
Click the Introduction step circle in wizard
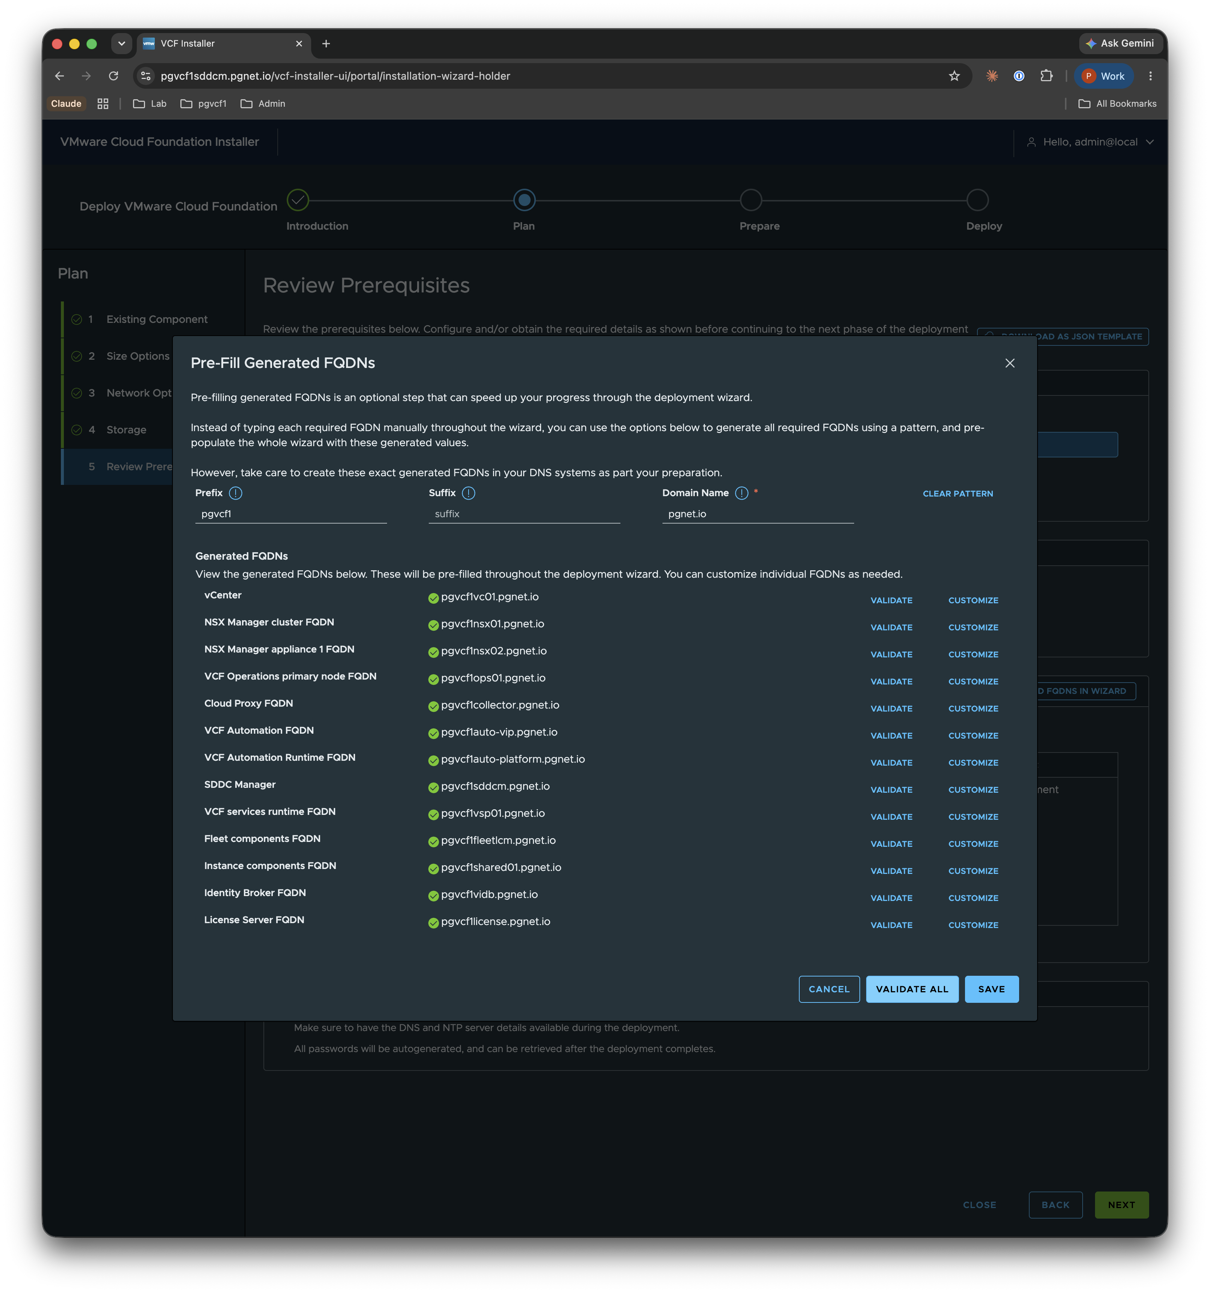298,200
